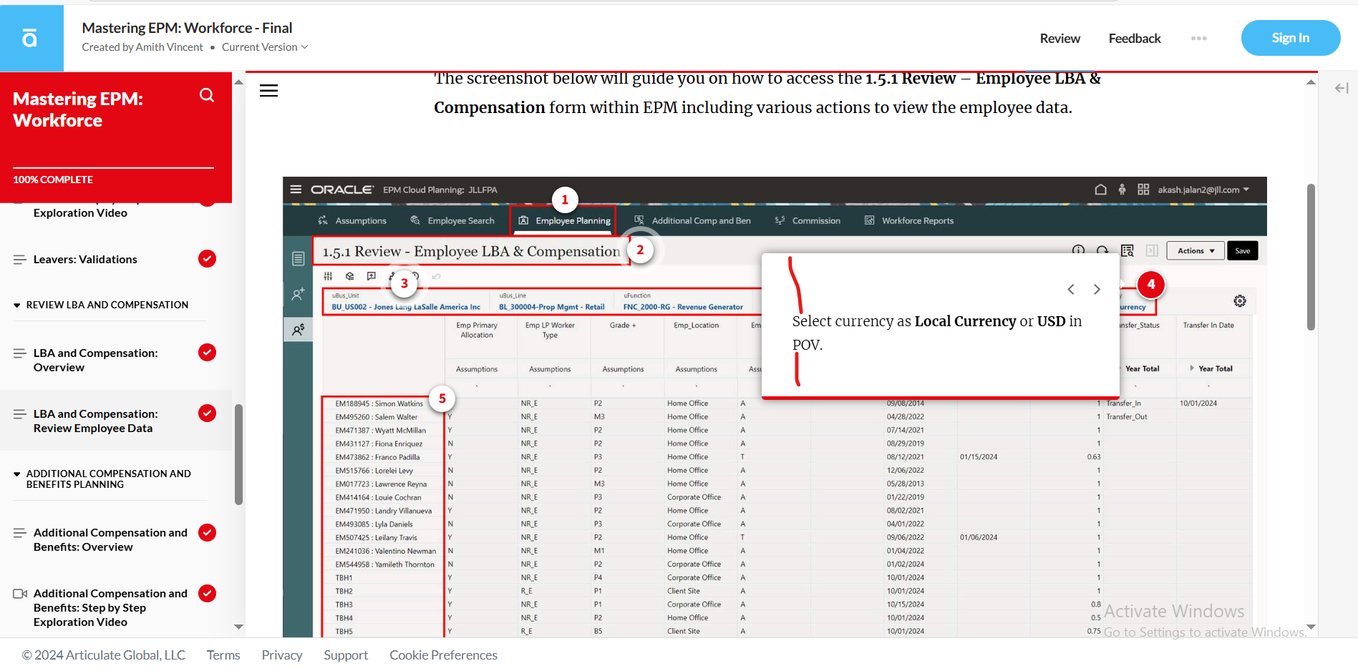Click checkmark beside Additional Compensation and Benefits: Overview

[x=207, y=532]
